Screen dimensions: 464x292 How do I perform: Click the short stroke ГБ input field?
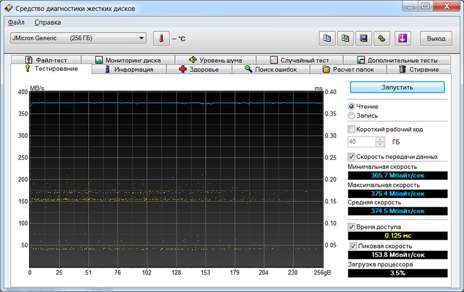(x=361, y=142)
